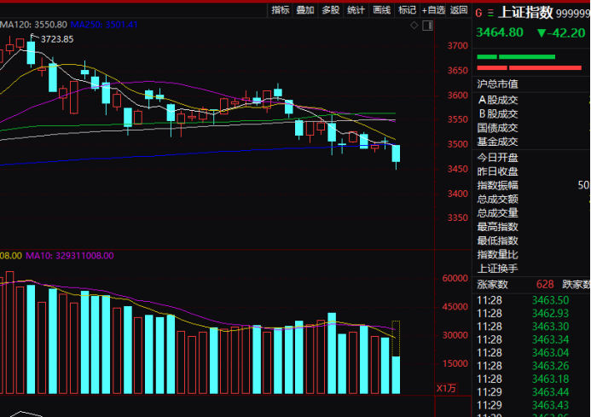Click the 多股 multi-stock button
The width and height of the screenshot is (591, 417).
[x=331, y=10]
